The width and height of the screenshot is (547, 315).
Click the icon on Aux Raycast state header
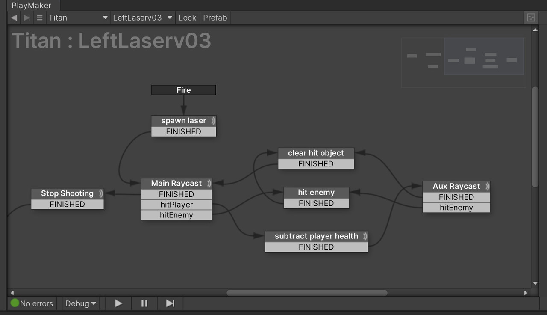(x=487, y=186)
